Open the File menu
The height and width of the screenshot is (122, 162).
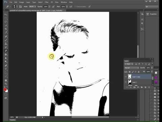click(x=11, y=2)
